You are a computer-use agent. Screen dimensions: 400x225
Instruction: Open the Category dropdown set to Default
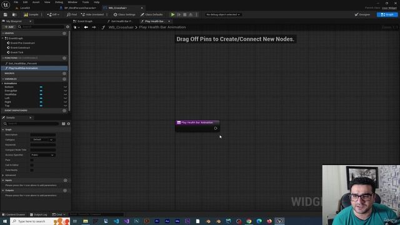(42, 140)
